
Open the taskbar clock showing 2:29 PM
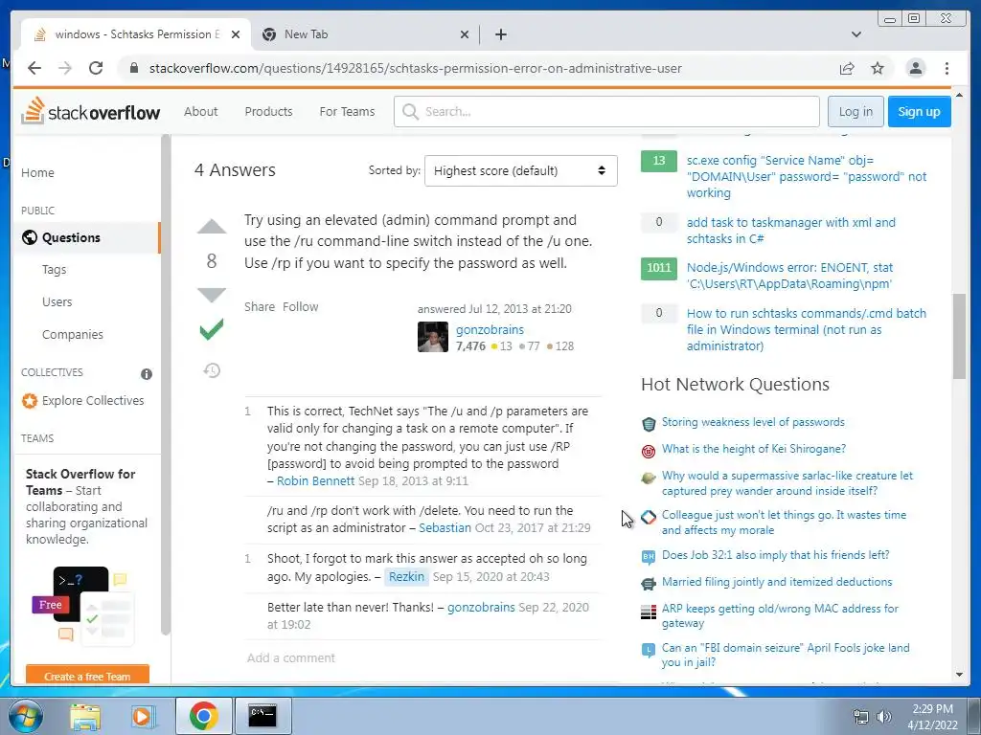[x=932, y=716]
